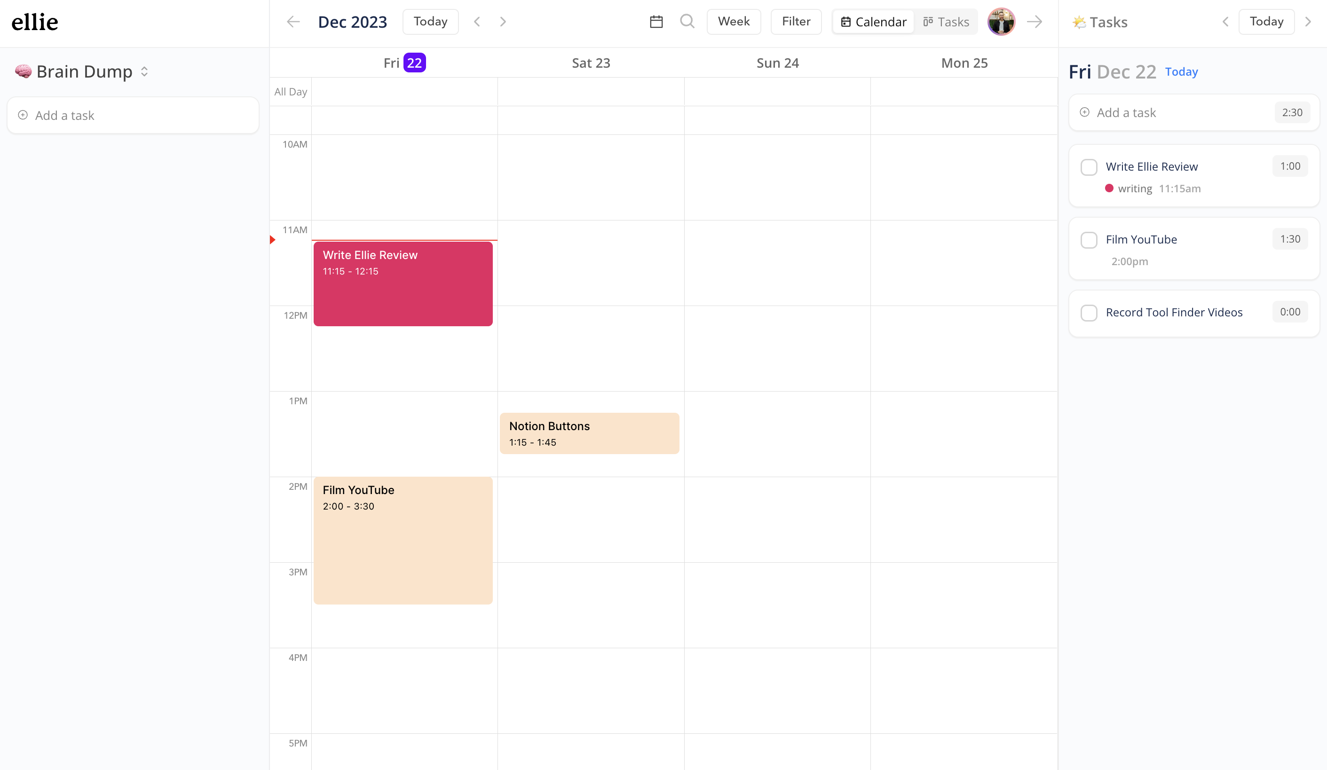Click the calendar date picker icon
Image resolution: width=1327 pixels, height=770 pixels.
(656, 22)
